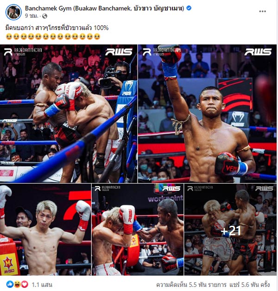
Task: Click the Haha reaction icon
Action: [x=17, y=284]
